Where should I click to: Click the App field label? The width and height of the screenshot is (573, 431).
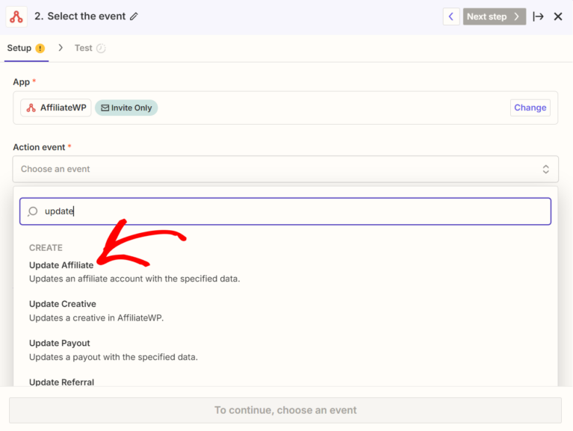click(22, 82)
